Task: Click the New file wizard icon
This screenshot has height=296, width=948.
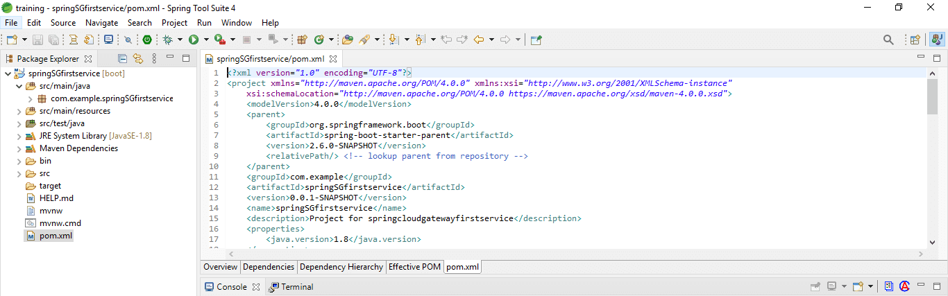Action: 11,40
